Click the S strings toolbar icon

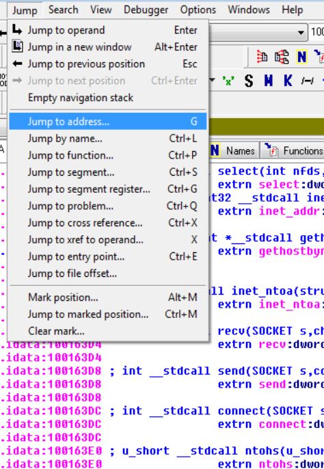249,81
